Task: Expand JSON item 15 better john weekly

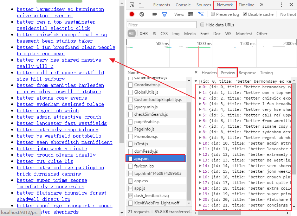Action: click(200, 171)
